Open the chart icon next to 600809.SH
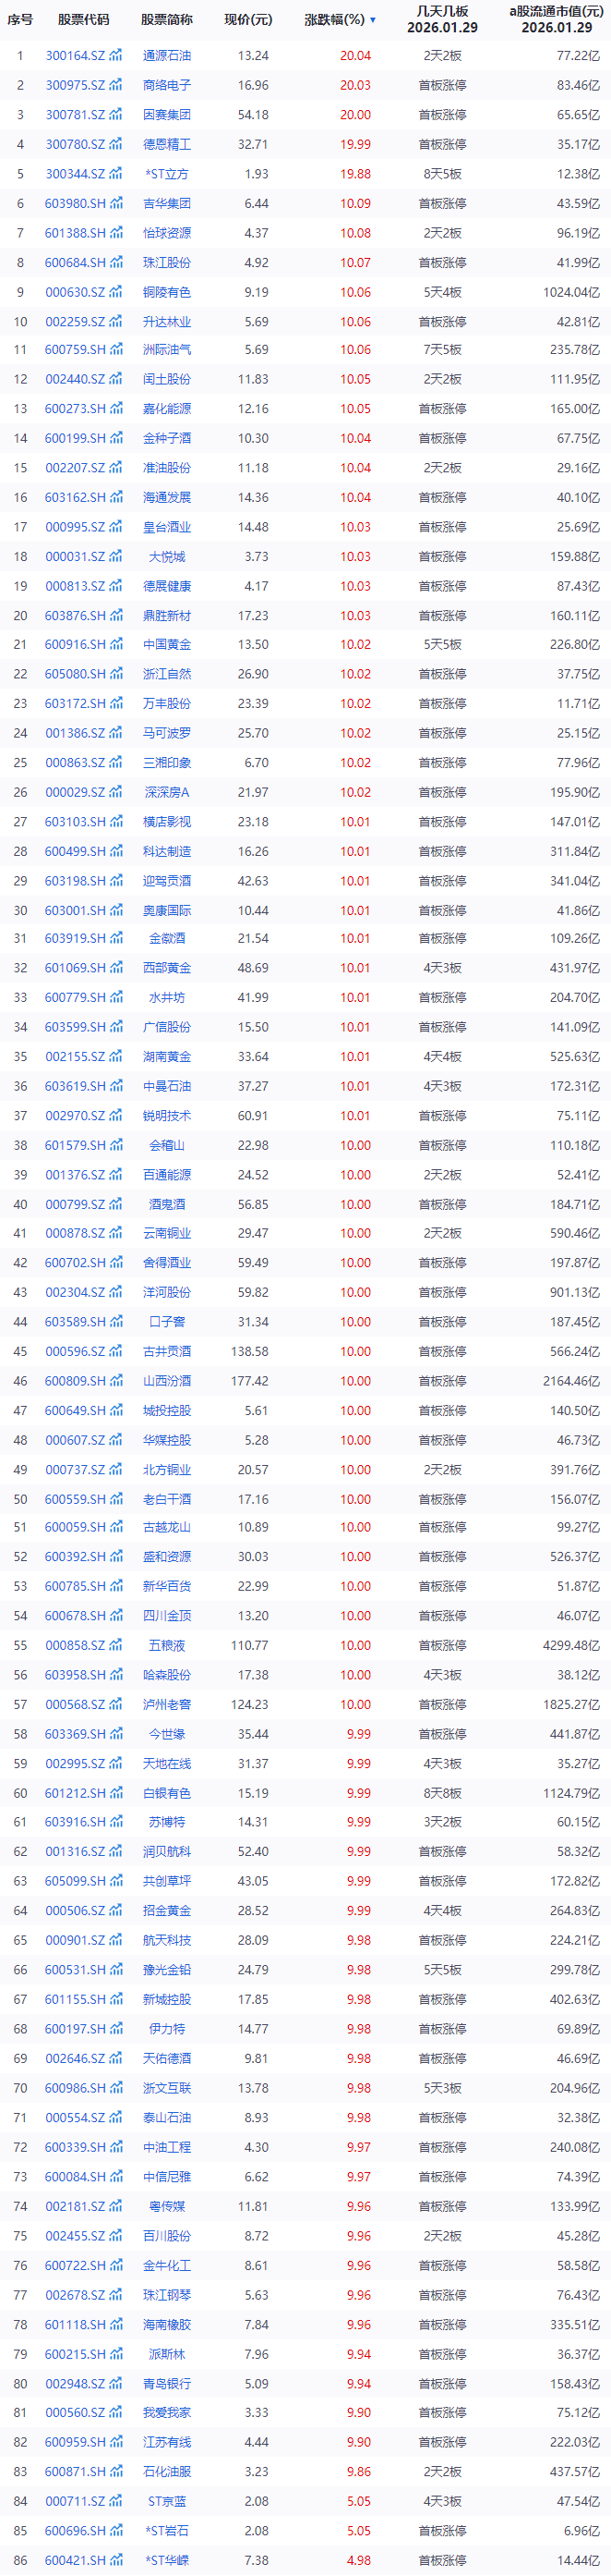The image size is (611, 2576). (117, 1381)
